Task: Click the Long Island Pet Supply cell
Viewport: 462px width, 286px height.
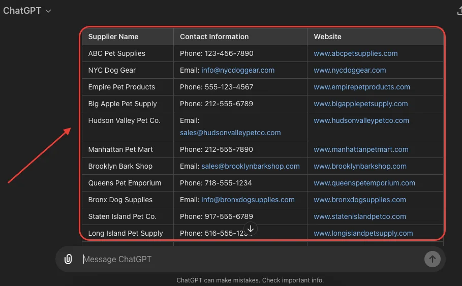Action: 128,233
